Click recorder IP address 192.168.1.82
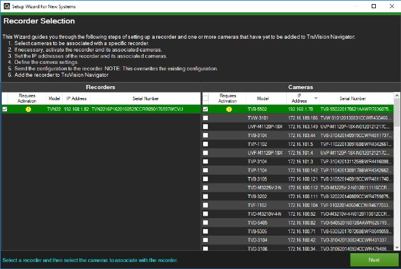 76,109
